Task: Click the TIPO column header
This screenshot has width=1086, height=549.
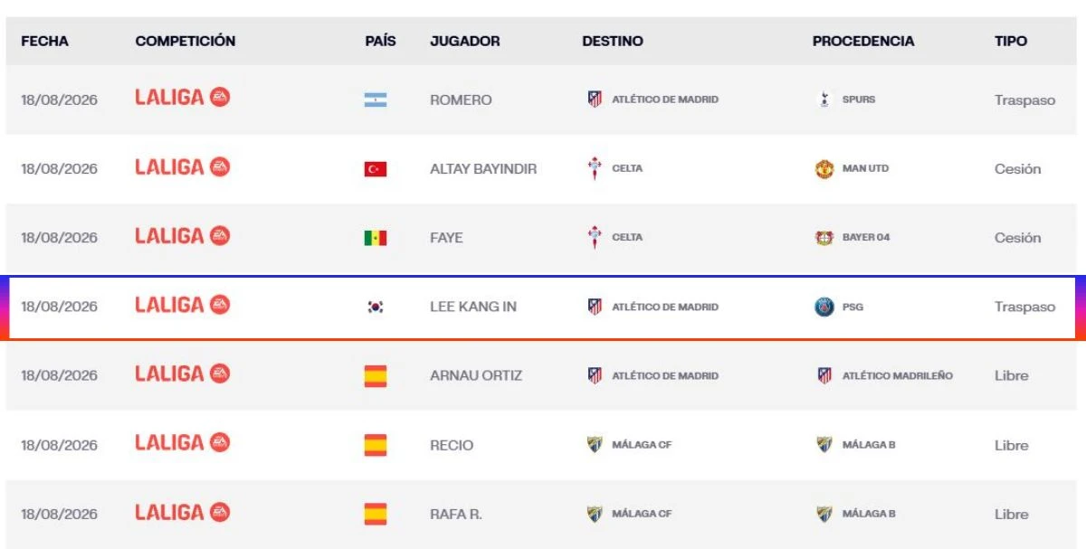Action: tap(1011, 42)
